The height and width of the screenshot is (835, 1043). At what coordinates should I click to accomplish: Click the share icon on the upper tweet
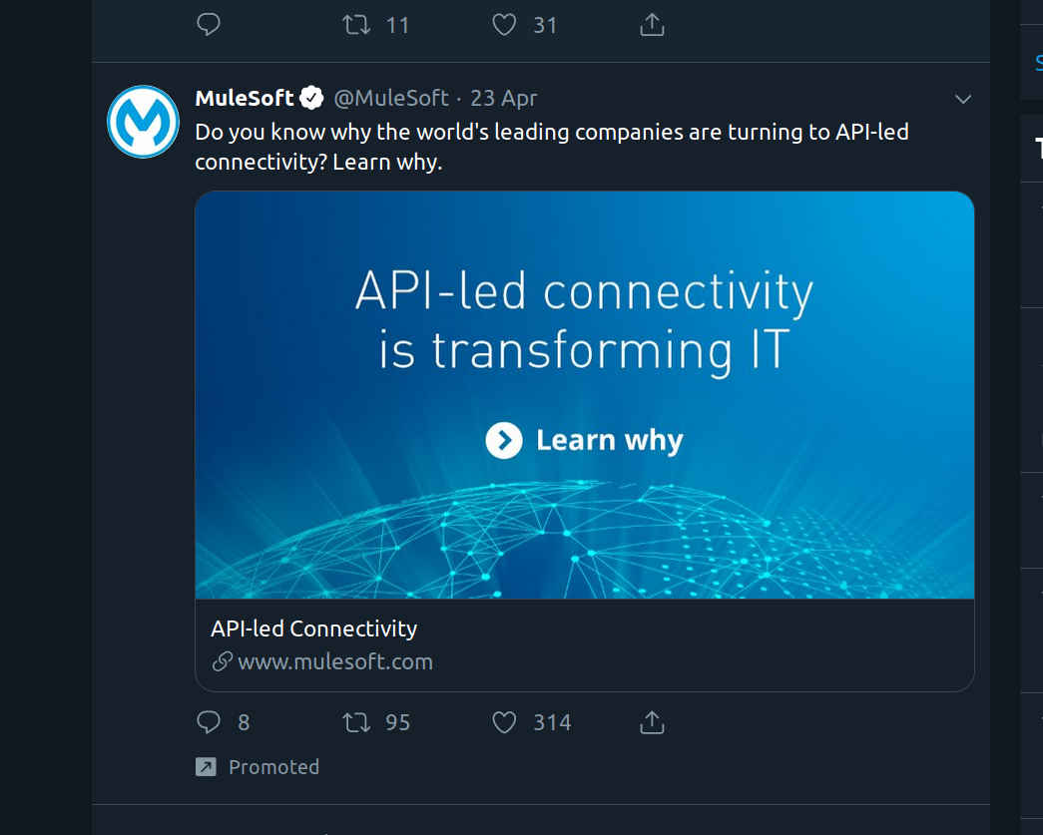pos(652,24)
